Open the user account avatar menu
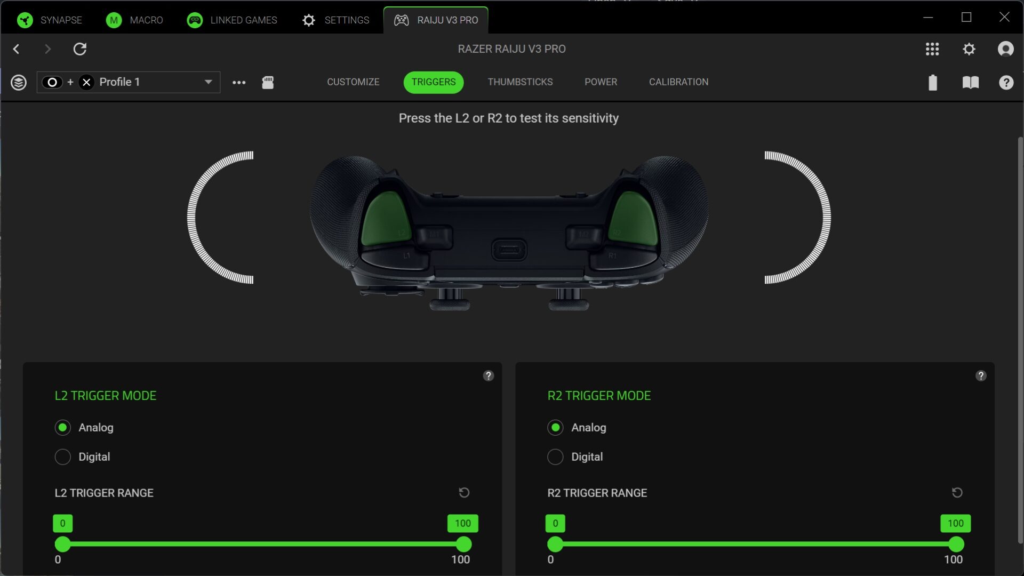 pos(1005,49)
